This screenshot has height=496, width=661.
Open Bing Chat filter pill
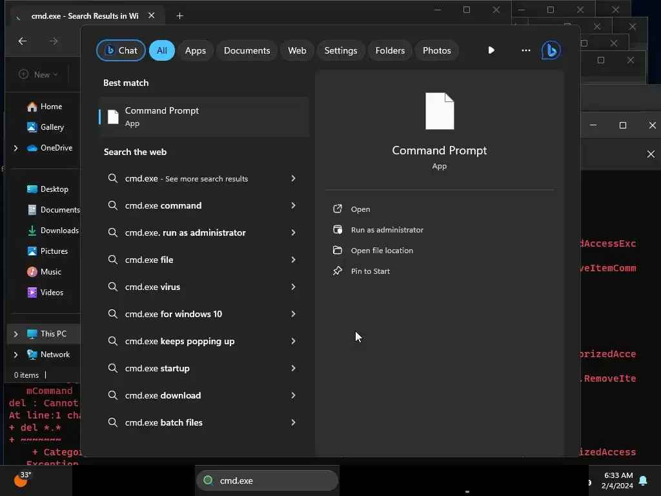click(x=121, y=50)
